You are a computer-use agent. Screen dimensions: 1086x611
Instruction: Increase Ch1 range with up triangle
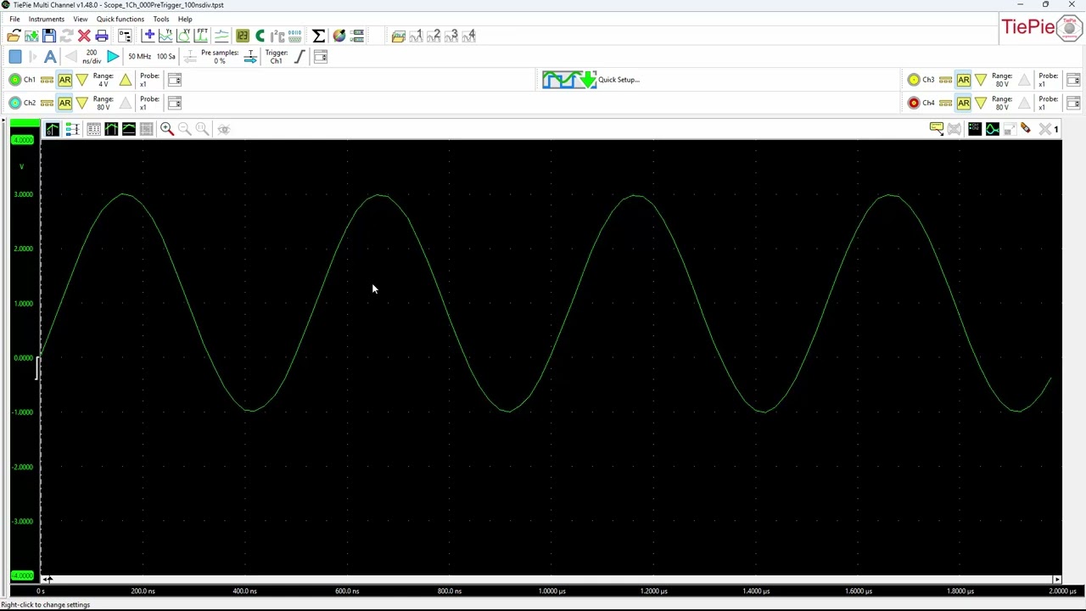coord(126,80)
